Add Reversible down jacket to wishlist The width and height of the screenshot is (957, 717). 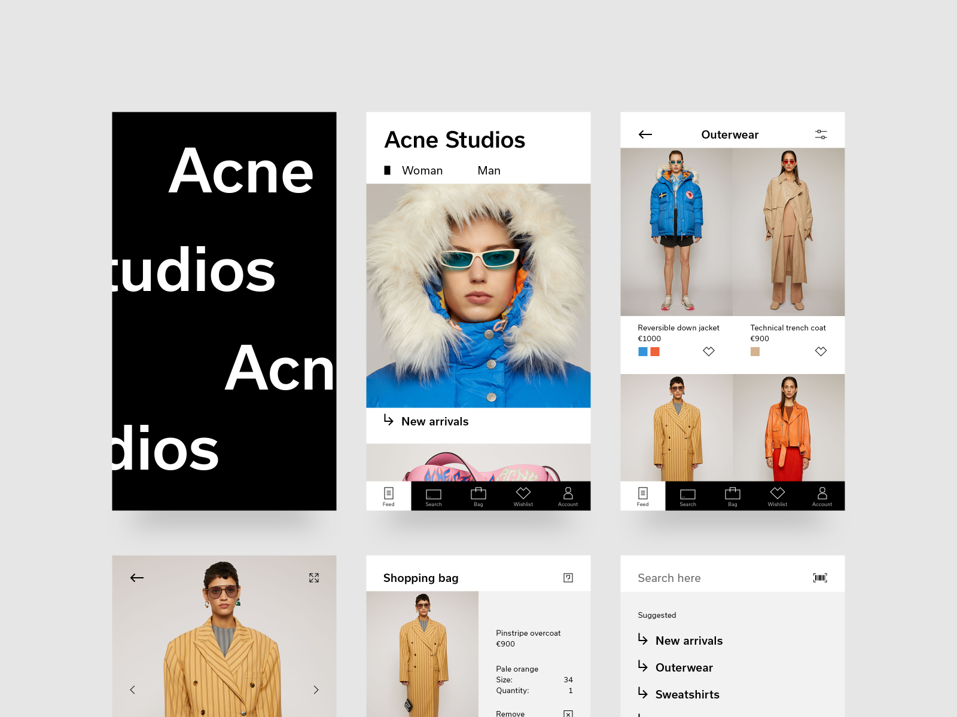point(709,351)
